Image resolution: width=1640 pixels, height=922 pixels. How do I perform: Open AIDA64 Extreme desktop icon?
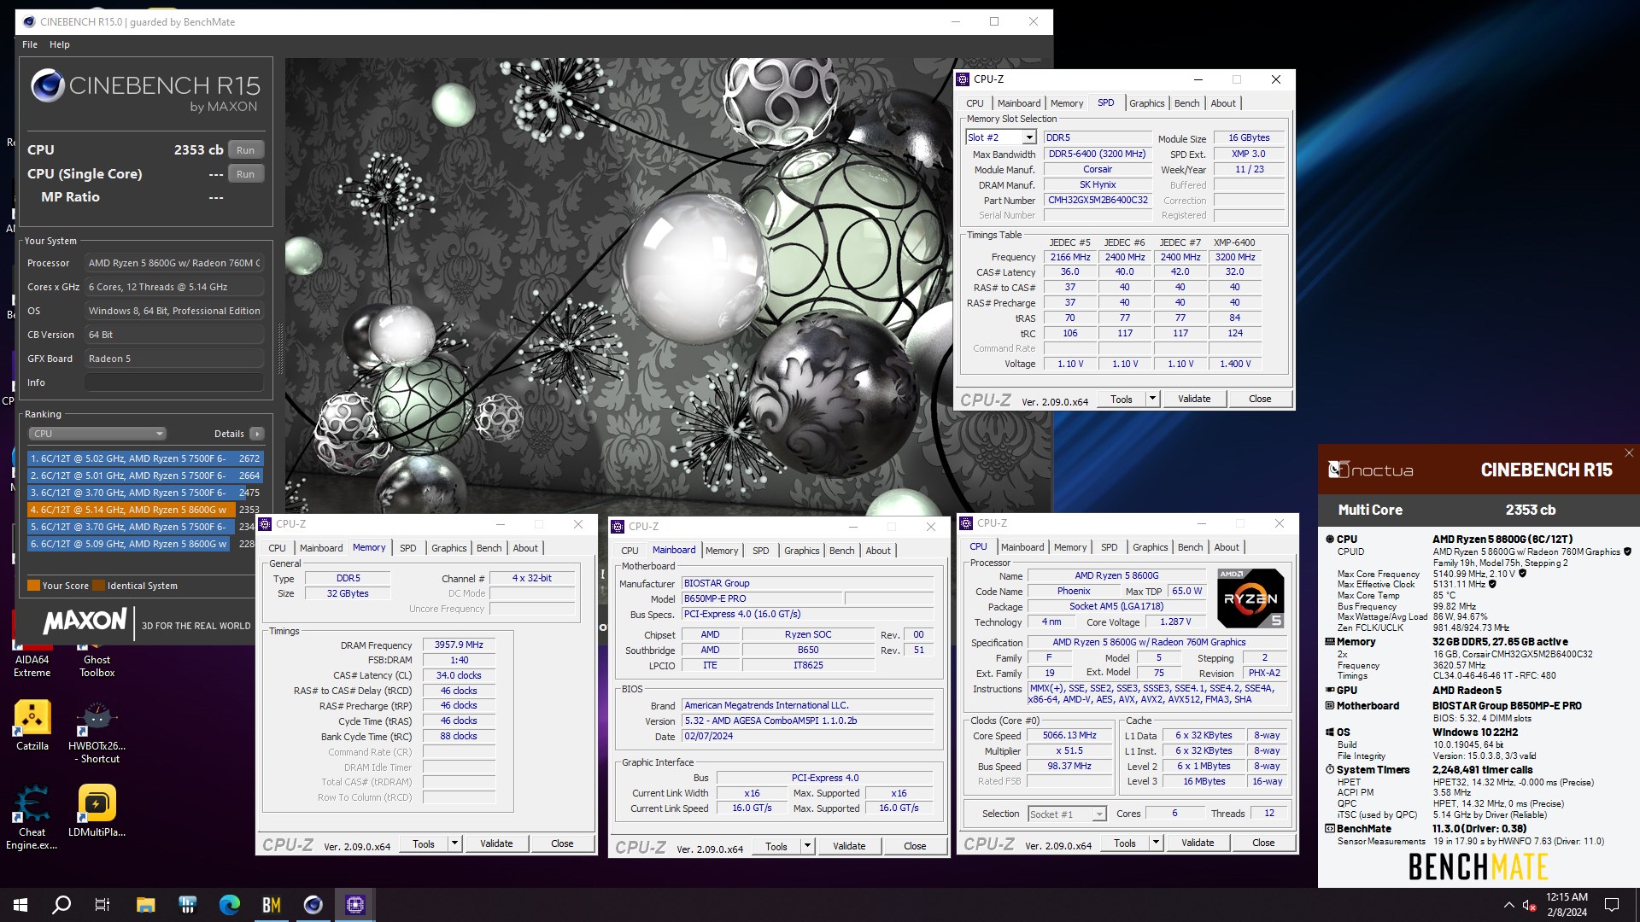pos(32,654)
